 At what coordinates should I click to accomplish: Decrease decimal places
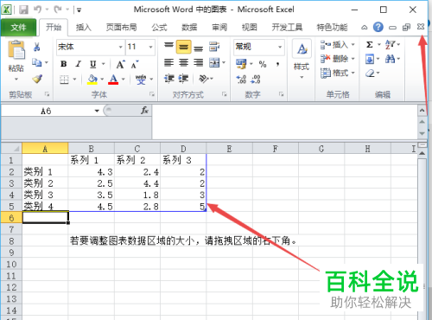(x=256, y=80)
